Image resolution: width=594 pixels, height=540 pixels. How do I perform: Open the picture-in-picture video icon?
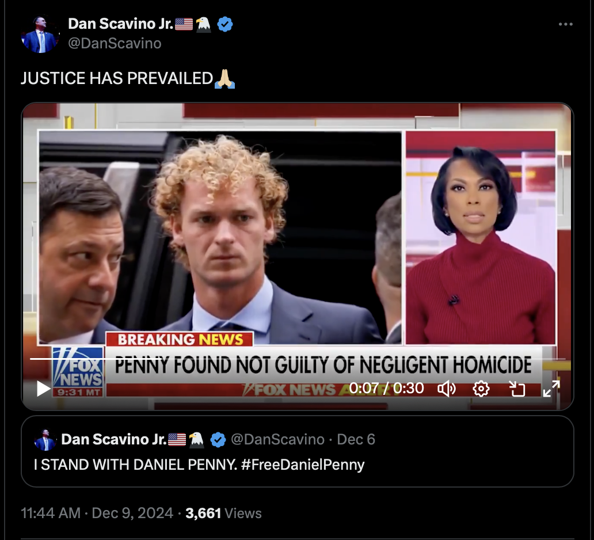pyautogui.click(x=517, y=389)
